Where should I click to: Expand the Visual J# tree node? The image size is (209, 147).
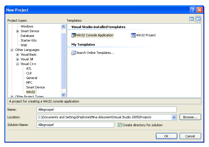(17, 59)
